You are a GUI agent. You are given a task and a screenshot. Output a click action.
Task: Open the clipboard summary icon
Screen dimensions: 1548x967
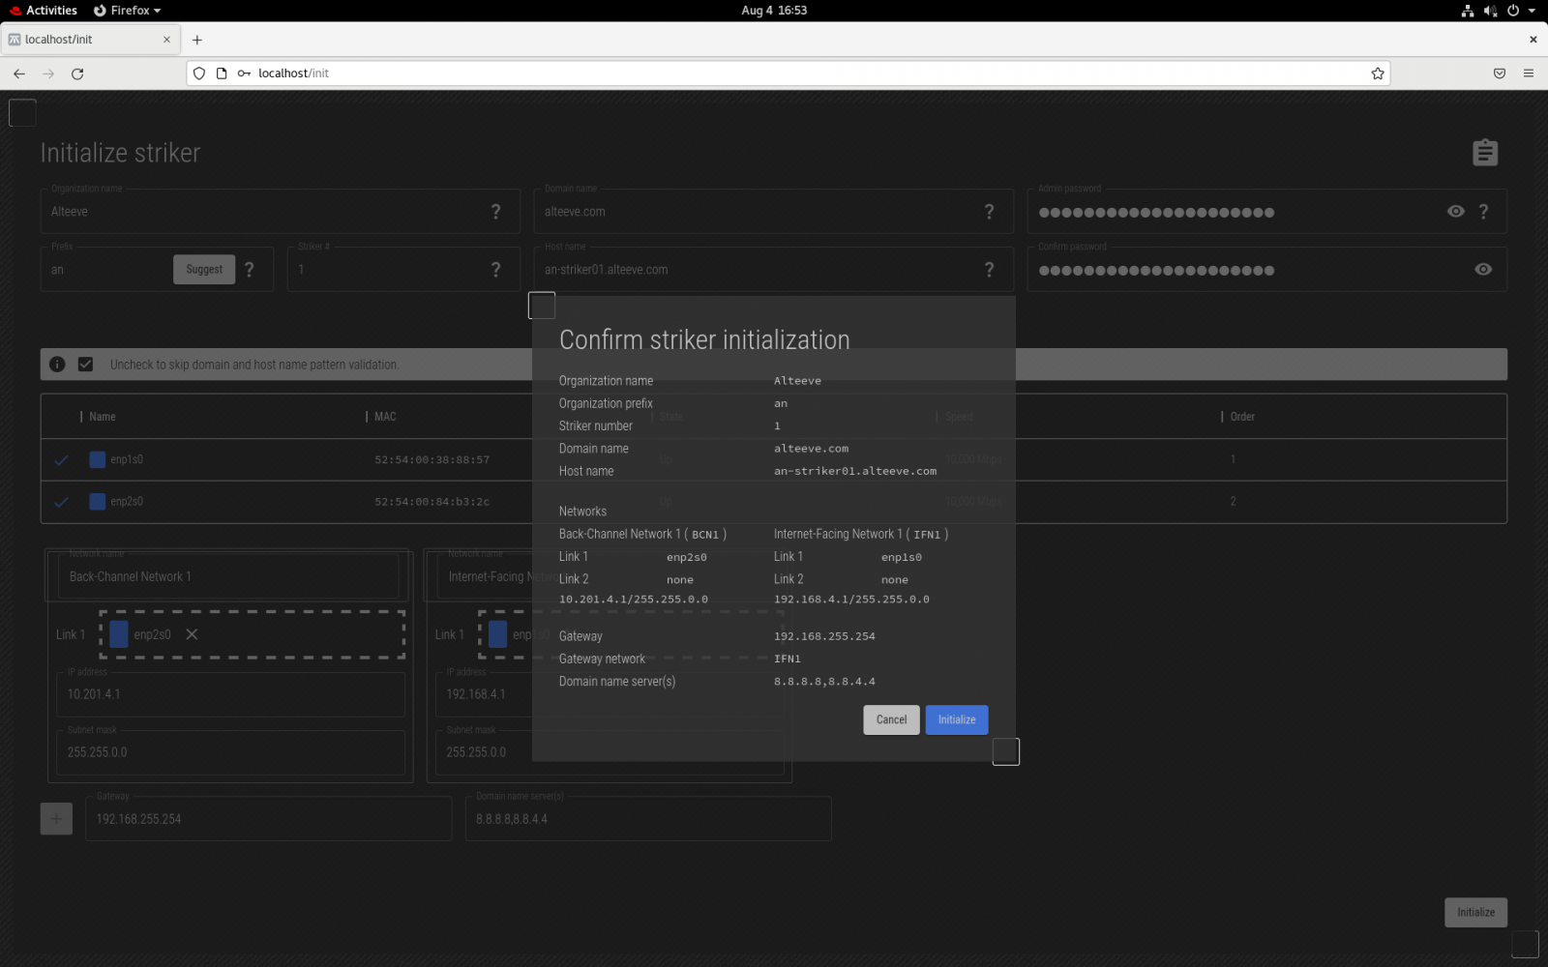[x=1484, y=153]
